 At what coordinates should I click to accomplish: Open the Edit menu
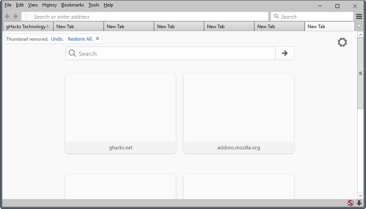[19, 5]
